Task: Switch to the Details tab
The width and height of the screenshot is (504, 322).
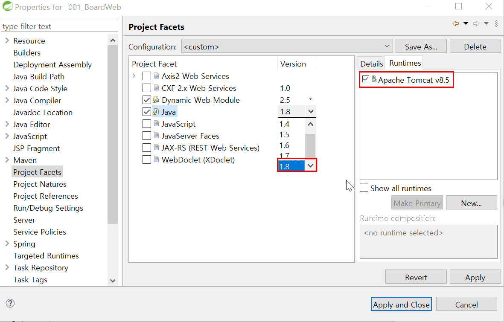Action: coord(371,64)
